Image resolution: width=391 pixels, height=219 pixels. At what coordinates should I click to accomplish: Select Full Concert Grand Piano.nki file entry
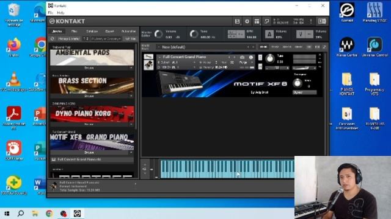point(92,159)
